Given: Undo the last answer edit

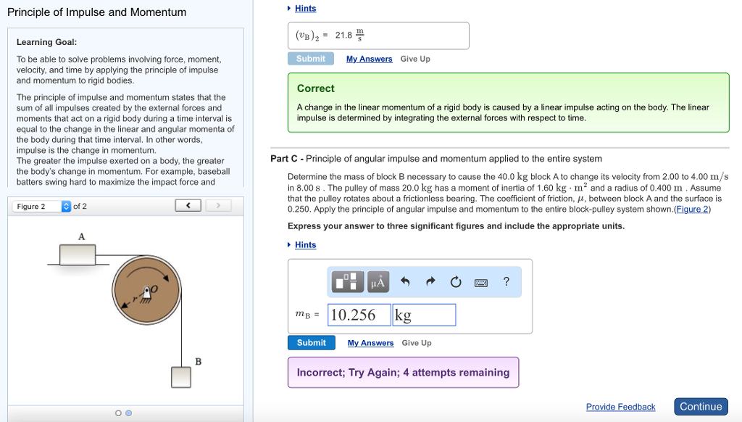Looking at the screenshot, I should 404,281.
